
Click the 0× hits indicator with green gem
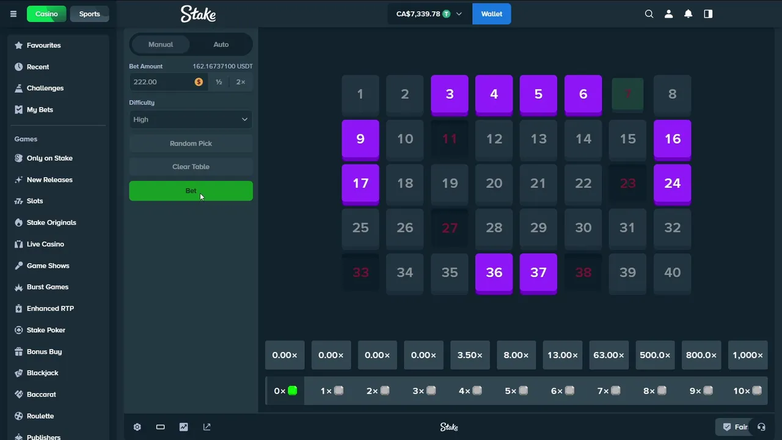pos(285,391)
